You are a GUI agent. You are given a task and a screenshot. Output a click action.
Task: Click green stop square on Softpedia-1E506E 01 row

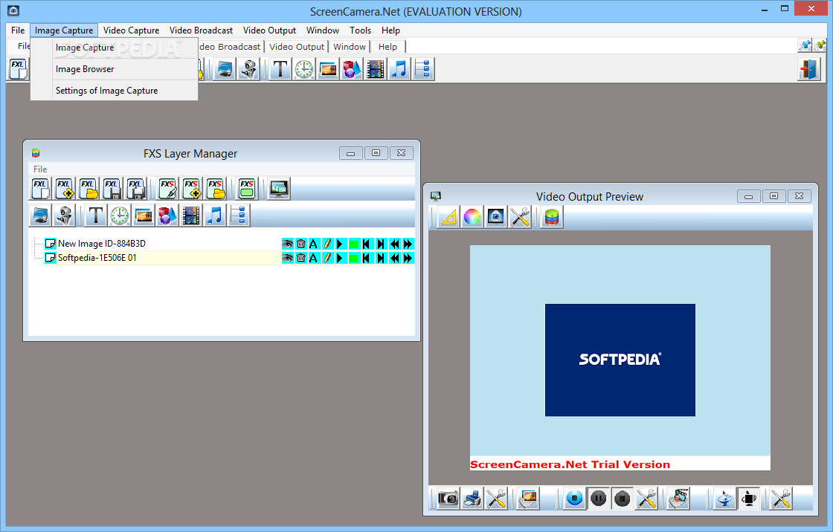(x=354, y=258)
